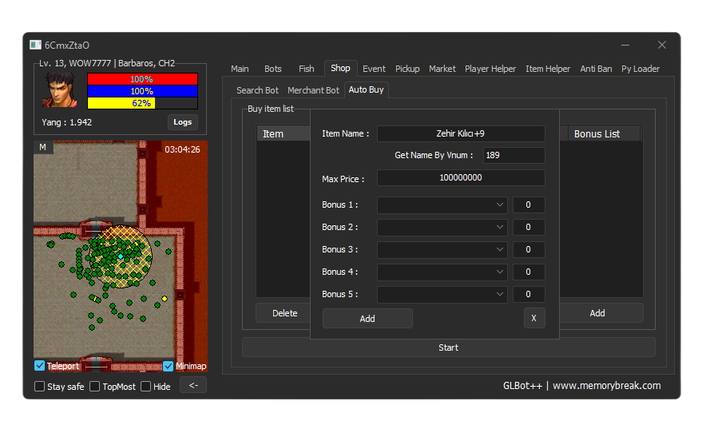This screenshot has height=421, width=702.
Task: Toggle the TopMost checkbox
Action: click(94, 386)
